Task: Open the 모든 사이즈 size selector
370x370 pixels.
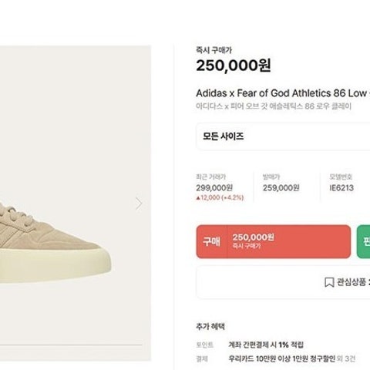Action: click(x=283, y=136)
